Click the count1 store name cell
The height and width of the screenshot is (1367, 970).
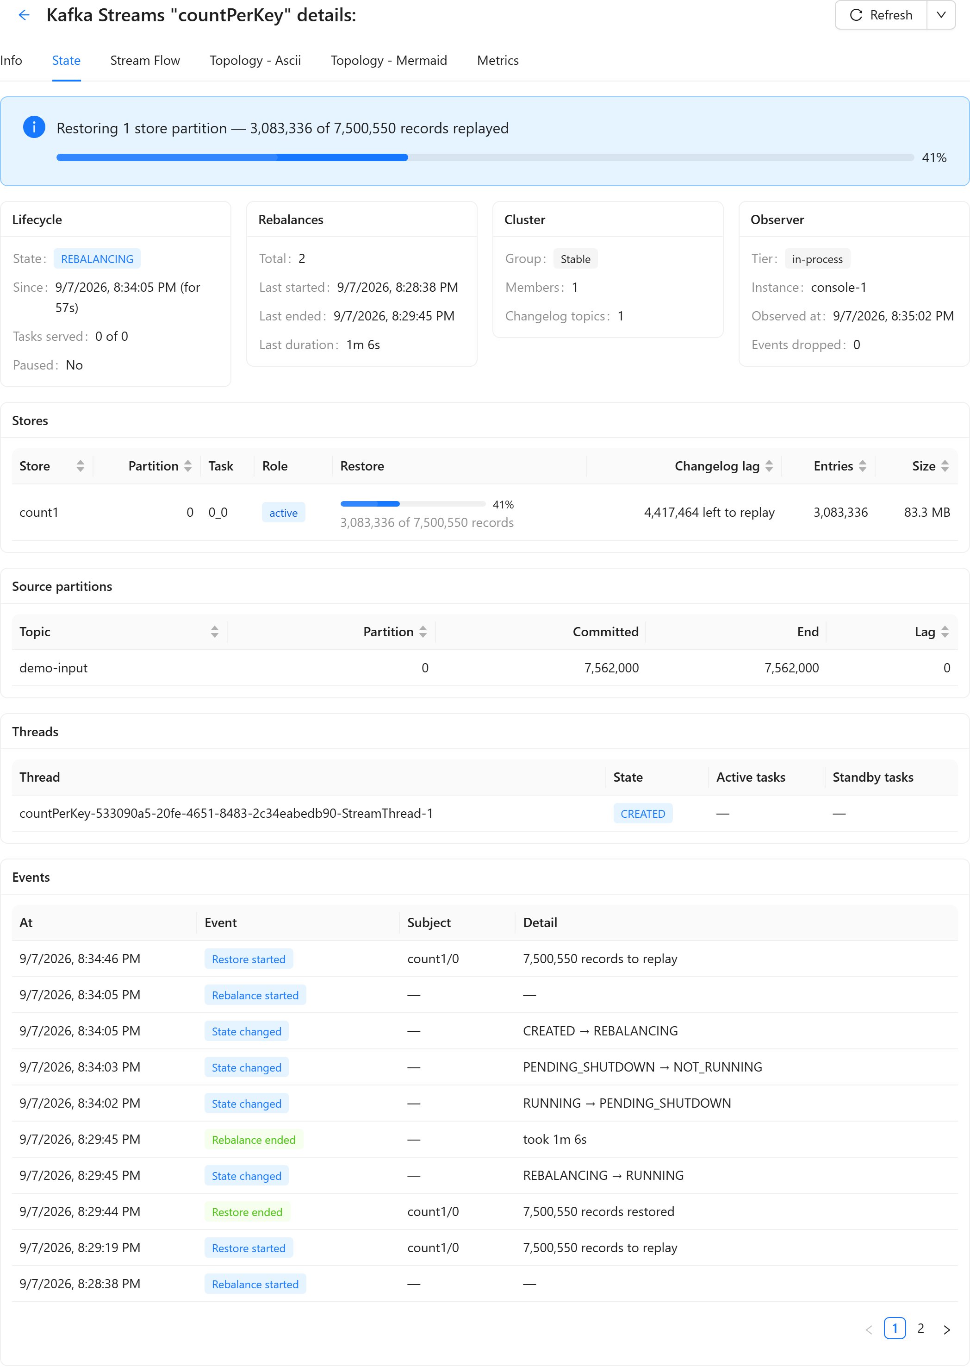point(39,512)
